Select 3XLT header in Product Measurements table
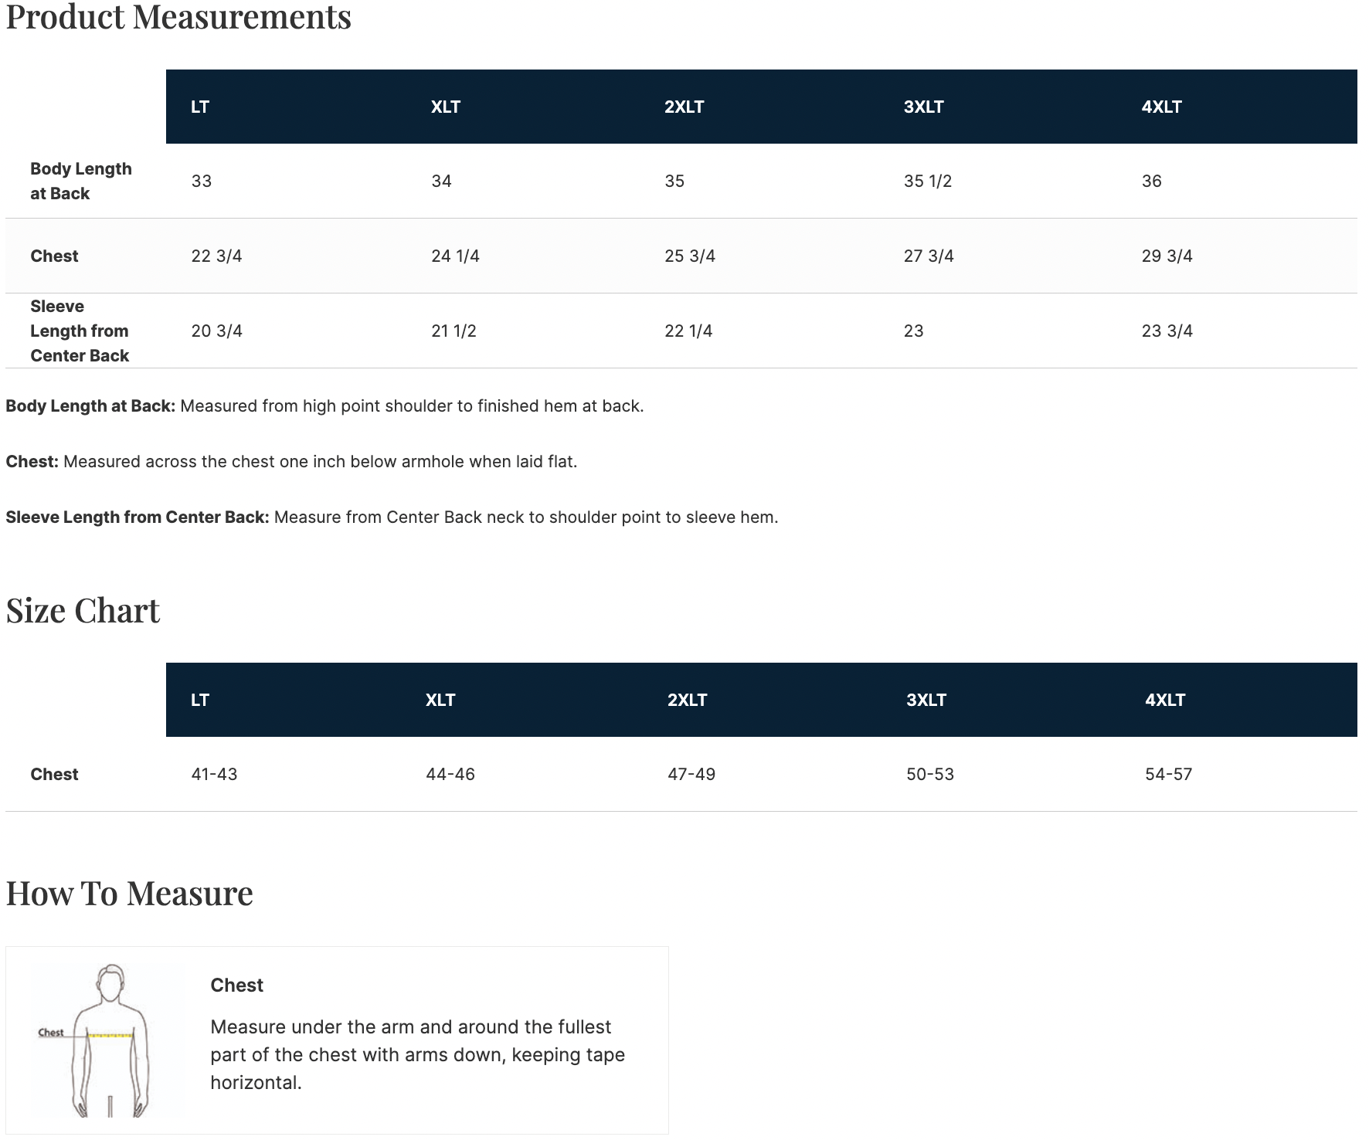1369x1140 pixels. tap(923, 107)
